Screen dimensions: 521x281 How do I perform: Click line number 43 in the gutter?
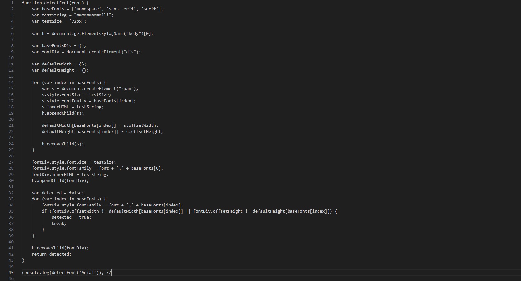click(11, 260)
